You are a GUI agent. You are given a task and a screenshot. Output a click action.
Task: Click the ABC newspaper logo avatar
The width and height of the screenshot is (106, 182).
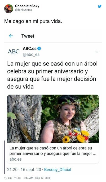pos(14,51)
